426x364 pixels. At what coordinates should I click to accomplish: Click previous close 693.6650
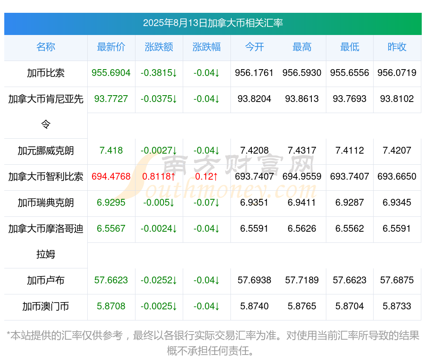(397, 177)
